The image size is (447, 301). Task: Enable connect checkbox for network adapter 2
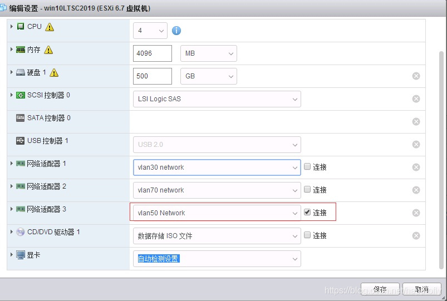tap(307, 189)
